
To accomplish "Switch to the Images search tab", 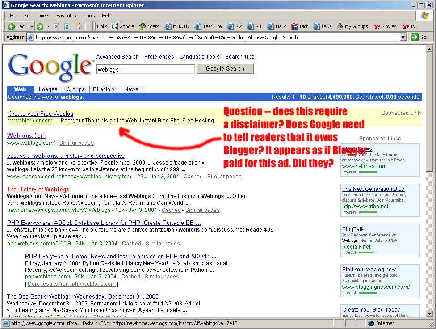I will (x=48, y=89).
